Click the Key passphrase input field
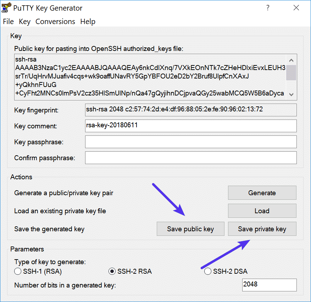The height and width of the screenshot is (302, 311). pos(191,142)
